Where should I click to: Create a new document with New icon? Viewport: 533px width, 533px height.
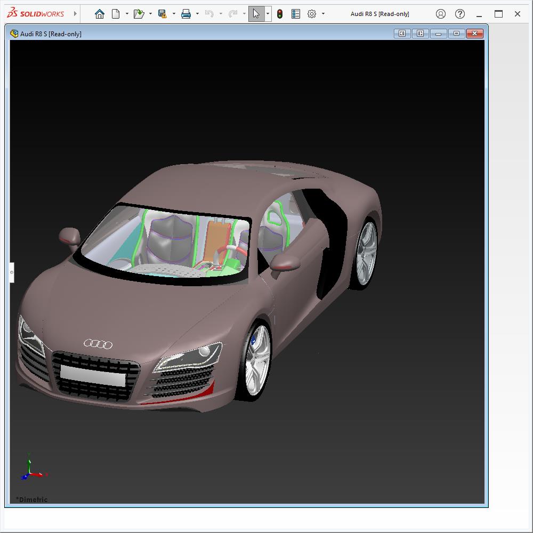pyautogui.click(x=116, y=14)
